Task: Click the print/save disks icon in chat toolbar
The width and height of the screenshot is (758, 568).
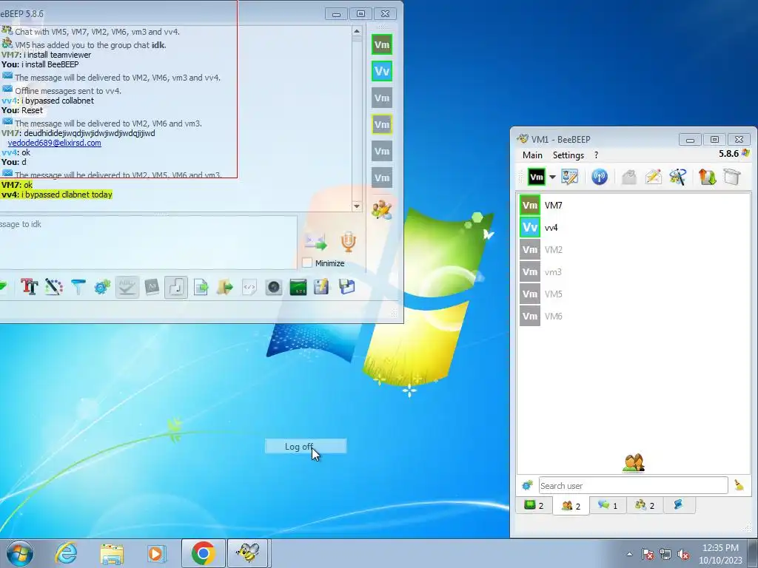Action: (x=346, y=287)
